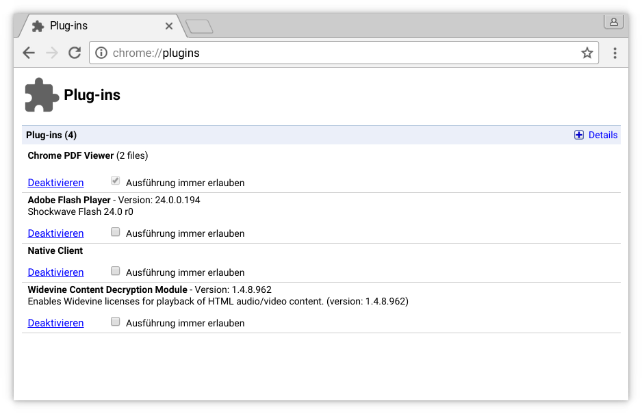Screen dimensions: 642x414
Task: Select the Plug-ins browser tab
Action: [96, 25]
